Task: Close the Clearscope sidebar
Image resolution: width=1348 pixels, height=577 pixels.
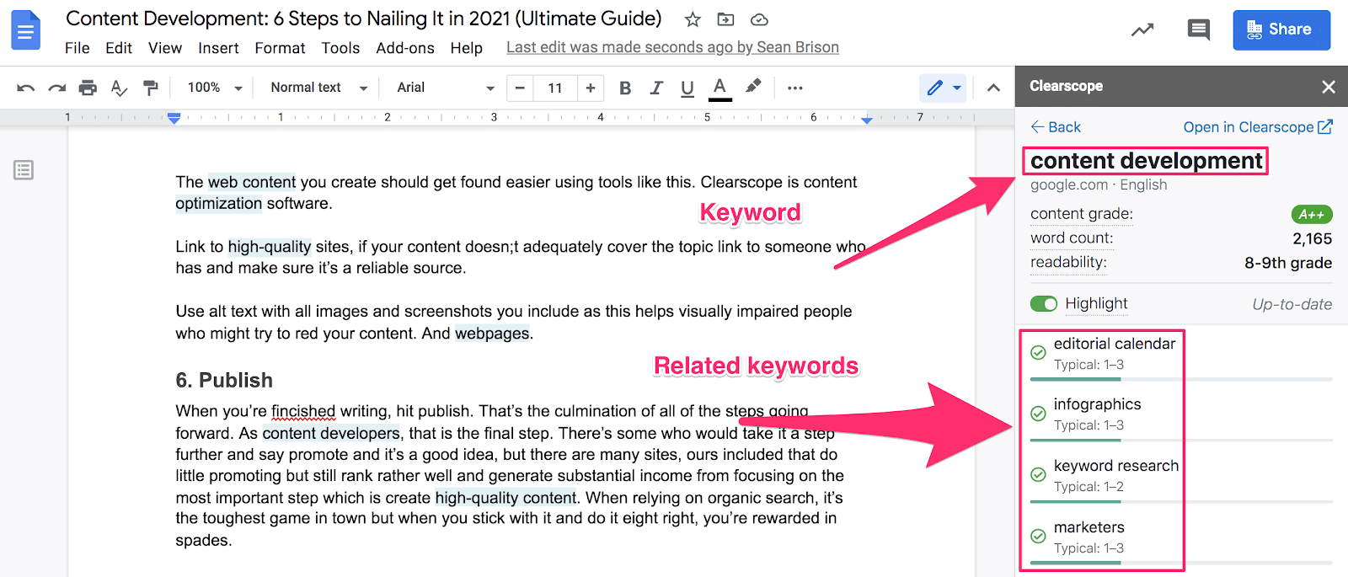Action: [x=1329, y=87]
